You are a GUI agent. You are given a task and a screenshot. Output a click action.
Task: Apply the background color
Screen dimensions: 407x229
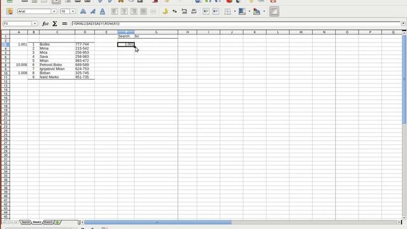click(242, 11)
